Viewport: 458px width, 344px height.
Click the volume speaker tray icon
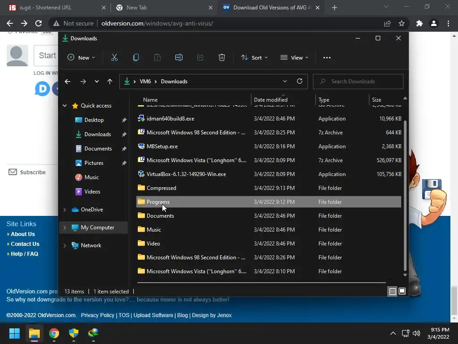coord(416,333)
